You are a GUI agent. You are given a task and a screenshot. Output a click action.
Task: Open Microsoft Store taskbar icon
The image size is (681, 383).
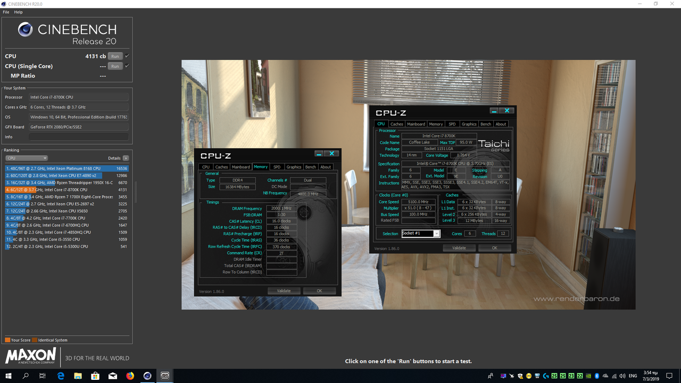click(95, 376)
